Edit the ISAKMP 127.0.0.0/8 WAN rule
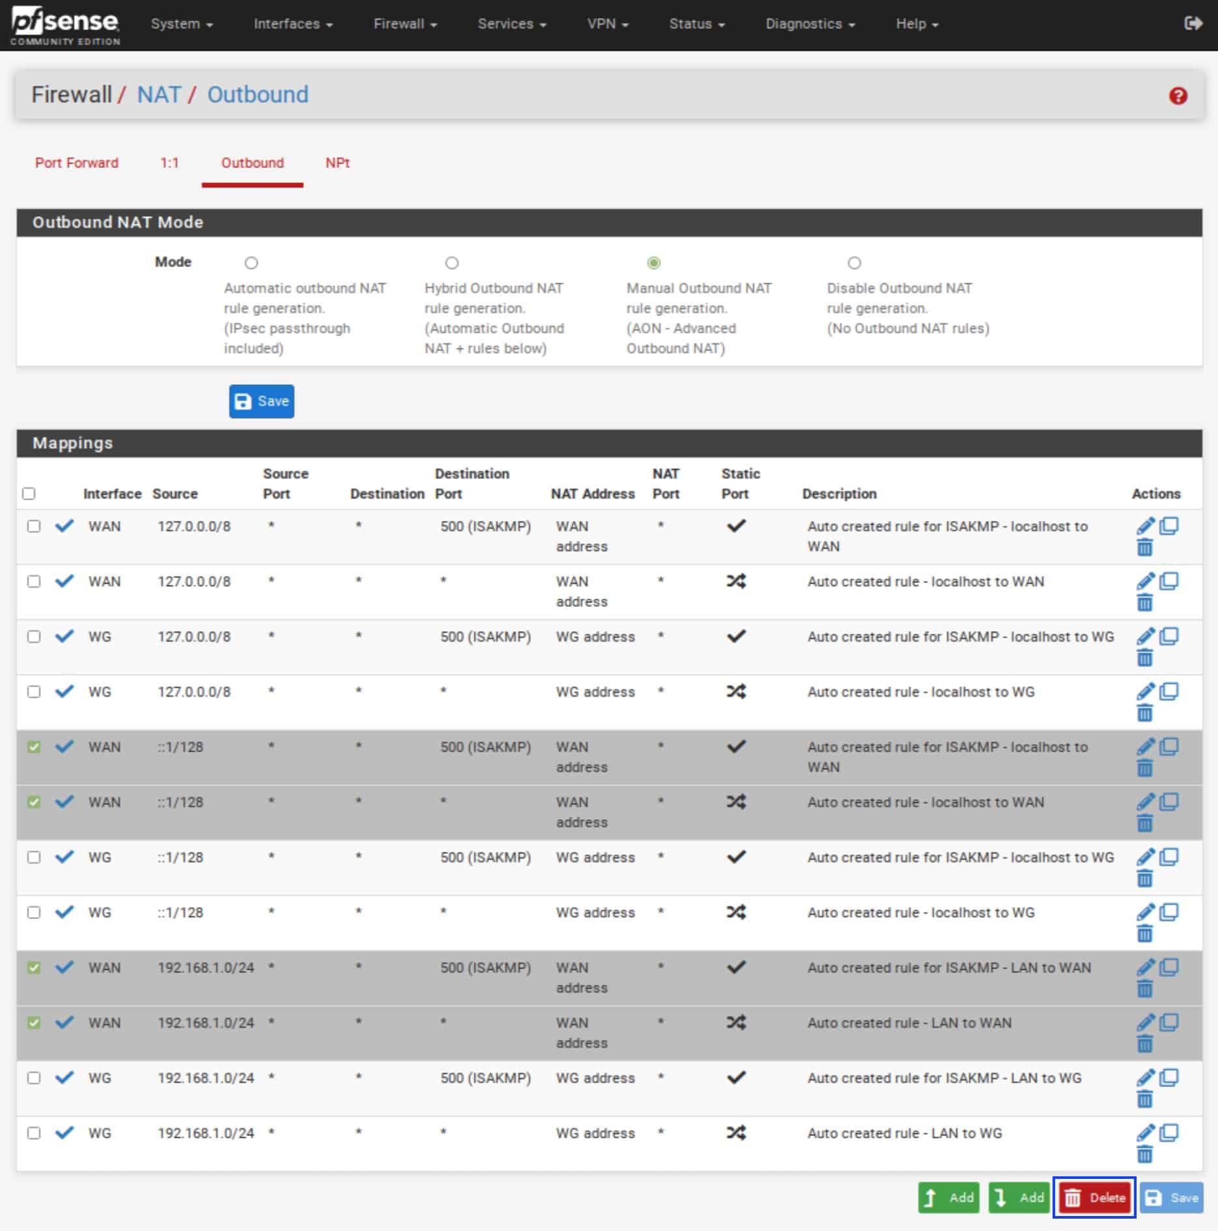1218x1231 pixels. [x=1145, y=526]
